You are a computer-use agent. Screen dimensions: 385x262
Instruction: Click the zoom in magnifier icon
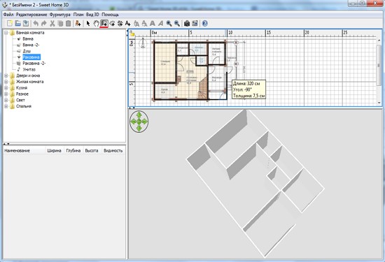click(x=169, y=24)
